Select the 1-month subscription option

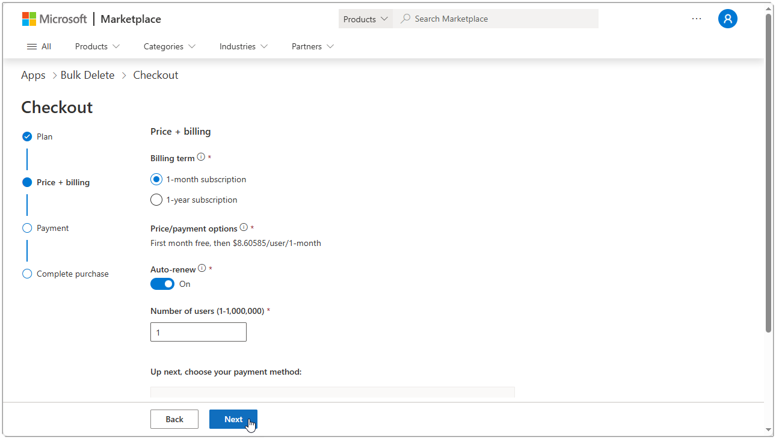click(x=156, y=179)
